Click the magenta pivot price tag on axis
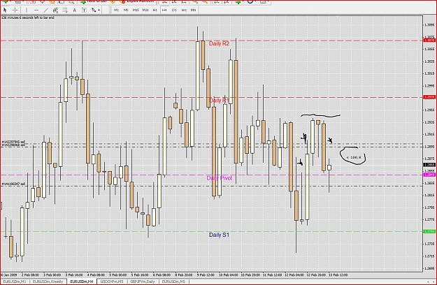 coord(429,175)
